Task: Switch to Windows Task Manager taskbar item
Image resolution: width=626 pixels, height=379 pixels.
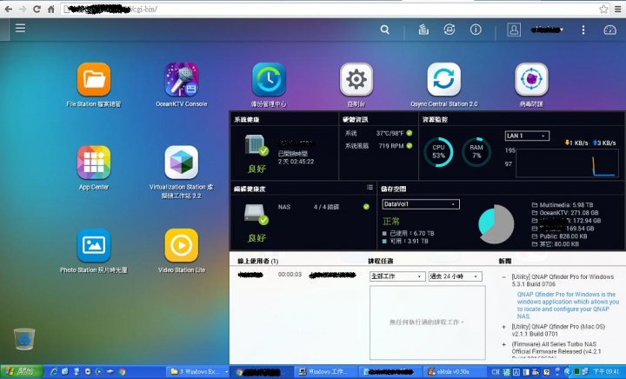Action: (x=325, y=372)
